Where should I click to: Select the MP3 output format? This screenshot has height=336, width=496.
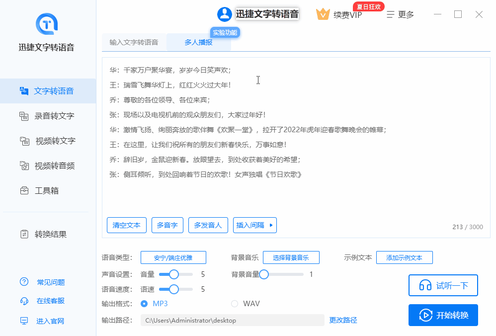click(144, 304)
